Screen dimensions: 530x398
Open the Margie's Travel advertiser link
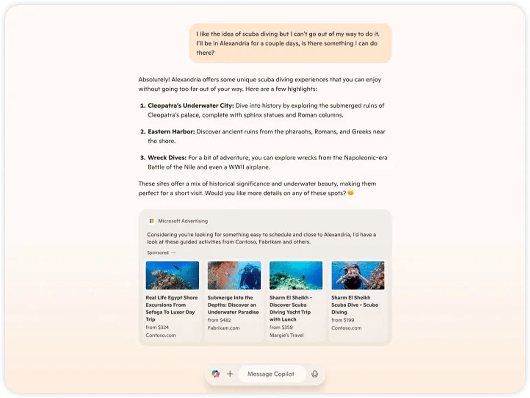(286, 335)
